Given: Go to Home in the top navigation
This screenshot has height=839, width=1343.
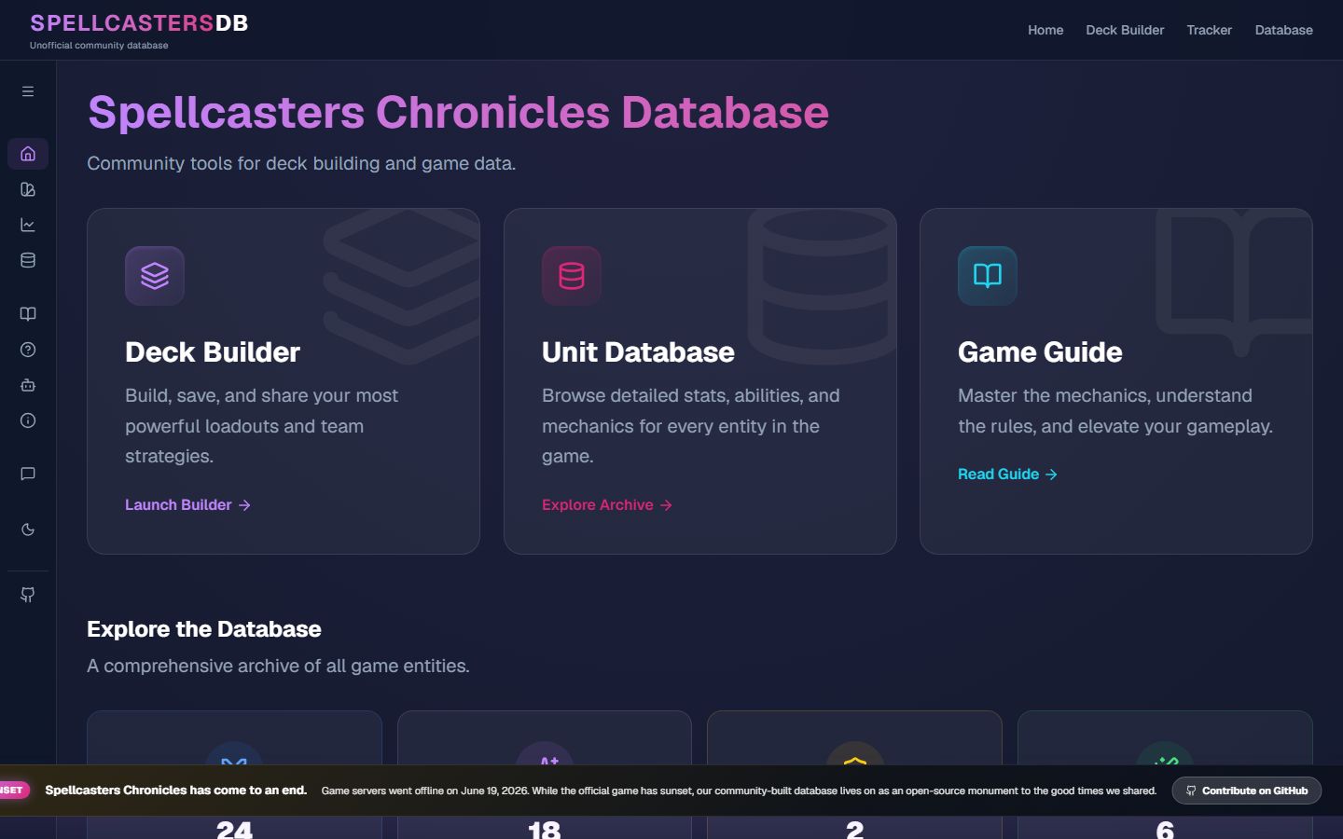Looking at the screenshot, I should 1045,30.
